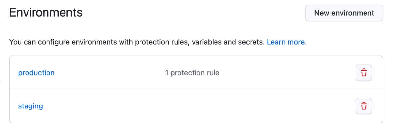This screenshot has width=393, height=134.
Task: Click the 1 protection rule text
Action: [x=192, y=73]
